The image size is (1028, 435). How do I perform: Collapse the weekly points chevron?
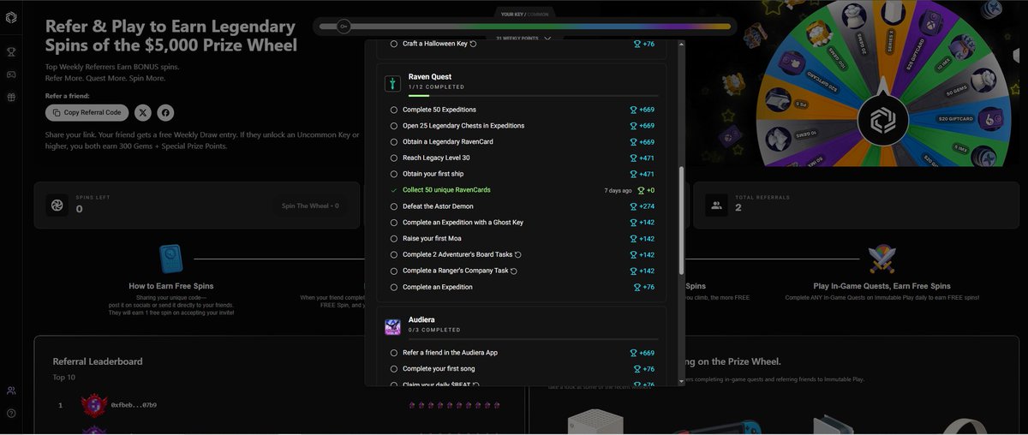click(x=547, y=38)
